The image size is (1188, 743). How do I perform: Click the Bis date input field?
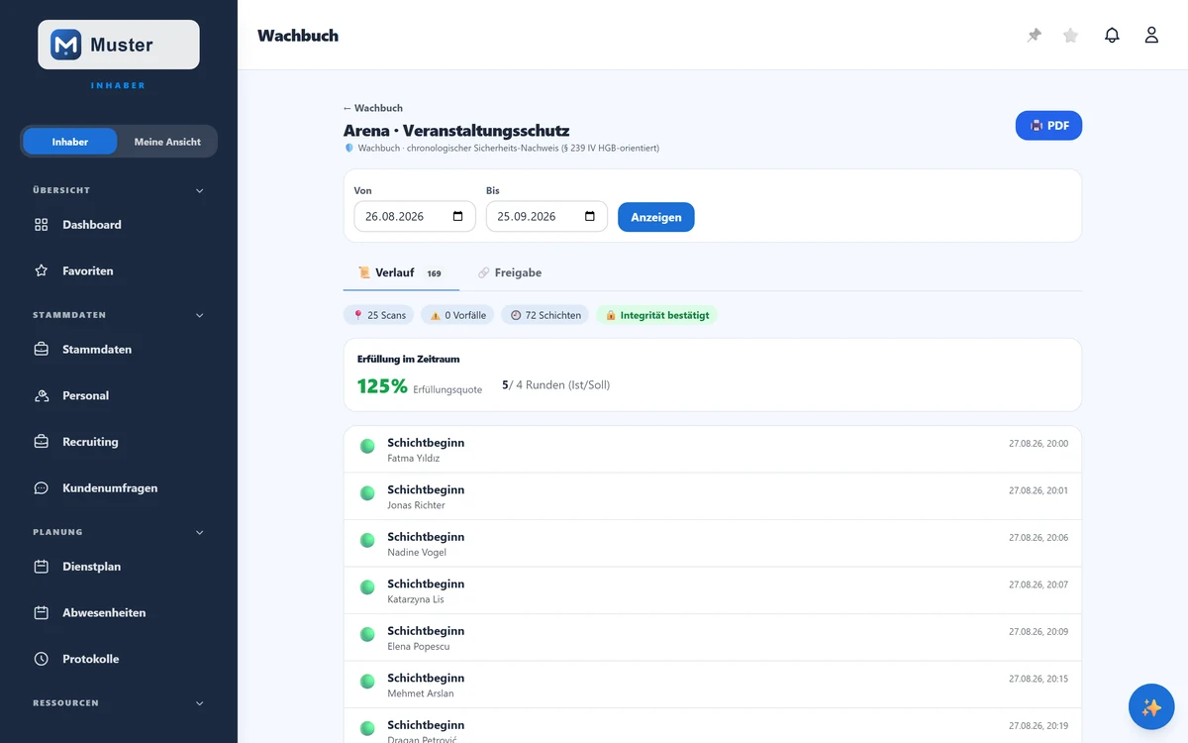click(546, 217)
